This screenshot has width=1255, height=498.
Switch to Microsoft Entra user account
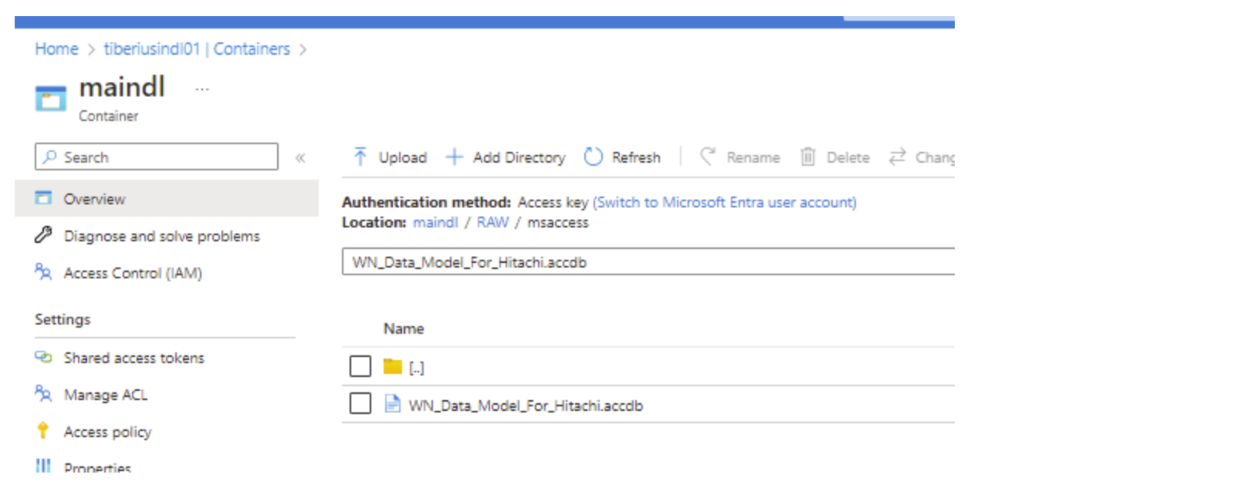click(x=724, y=202)
